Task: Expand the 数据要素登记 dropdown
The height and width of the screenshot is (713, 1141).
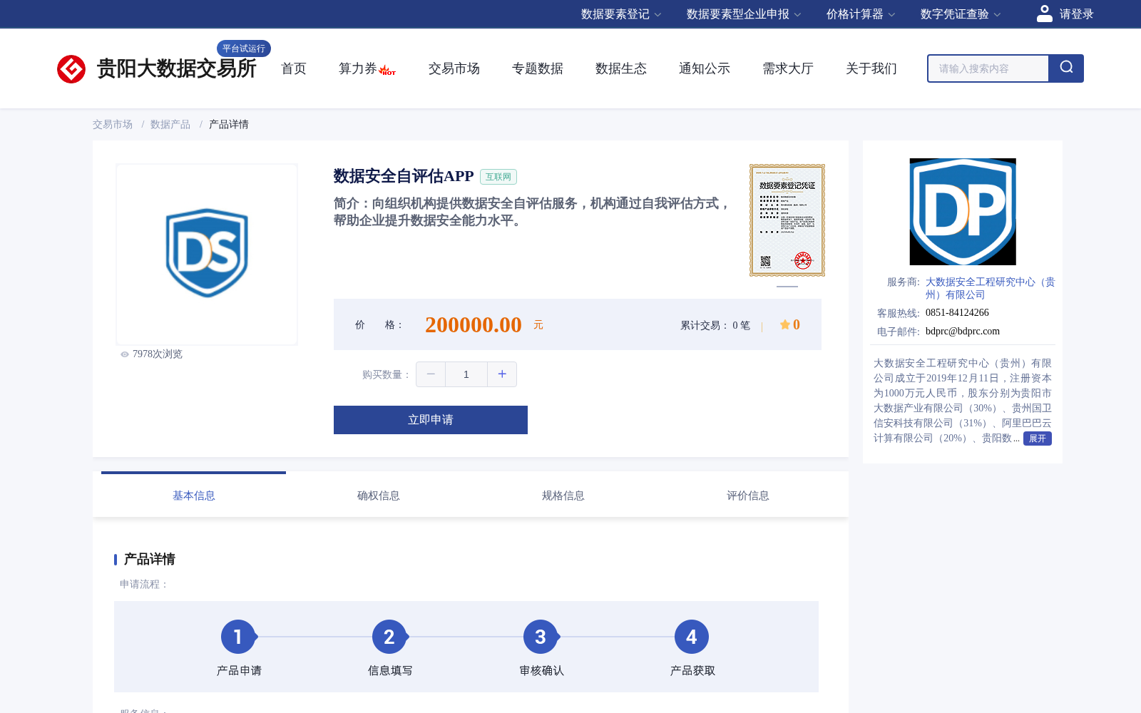Action: (x=621, y=14)
